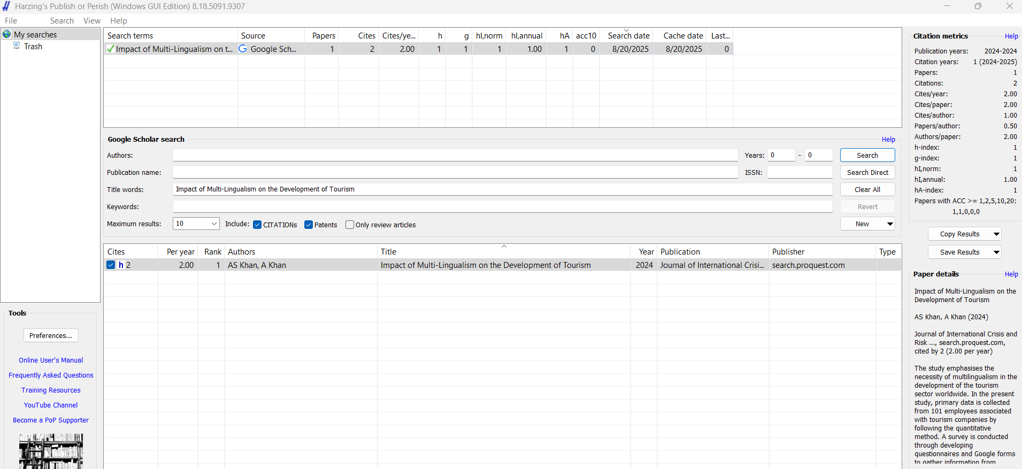The width and height of the screenshot is (1022, 469).
Task: Click the Years start field
Action: (x=781, y=155)
